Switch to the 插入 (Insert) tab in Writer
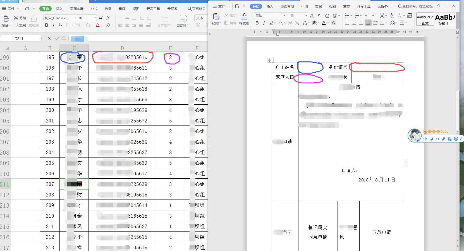 point(270,6)
